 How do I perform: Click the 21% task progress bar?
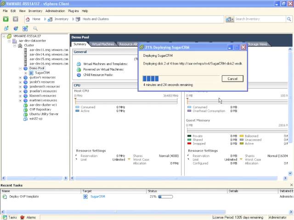(165, 197)
